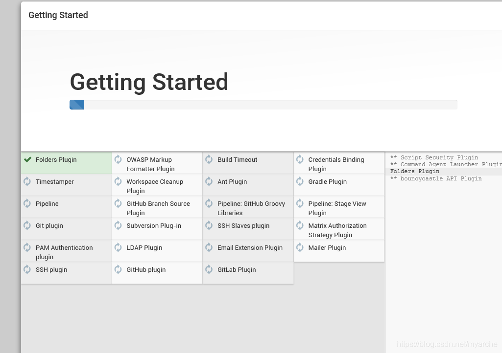Click the green checkmark beside Folders Plugin
502x353 pixels.
coord(27,159)
